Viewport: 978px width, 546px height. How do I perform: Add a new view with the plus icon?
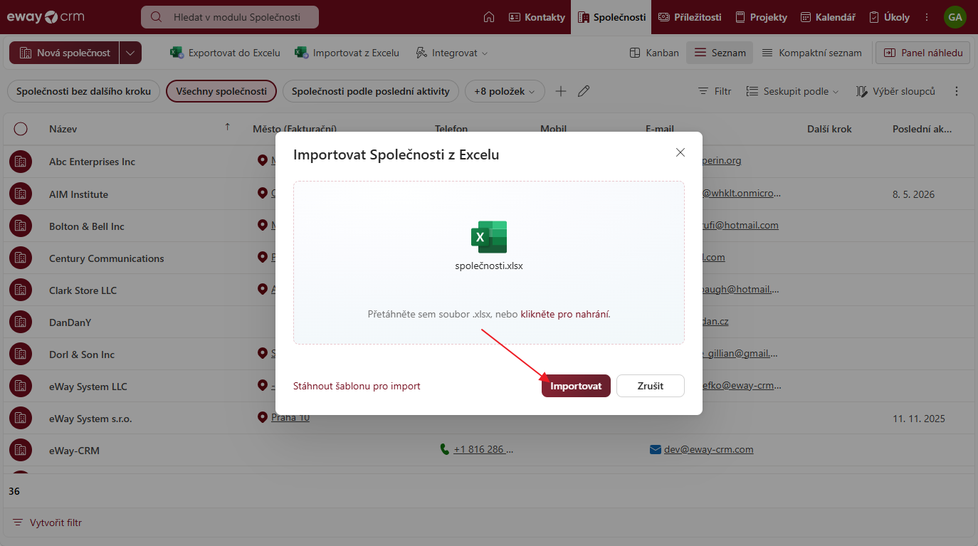click(561, 91)
